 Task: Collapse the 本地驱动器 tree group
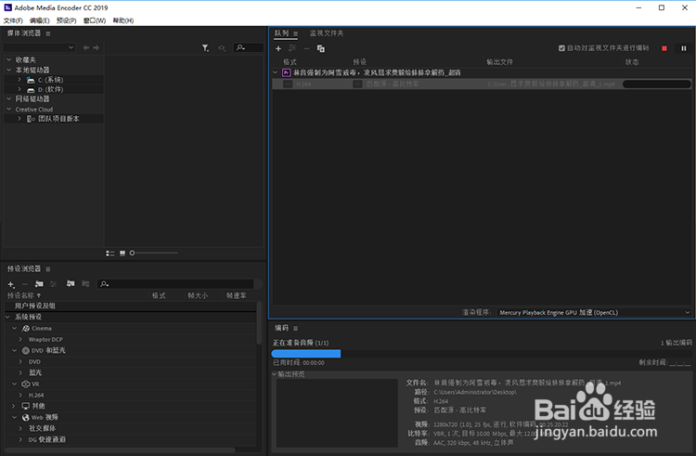click(8, 70)
